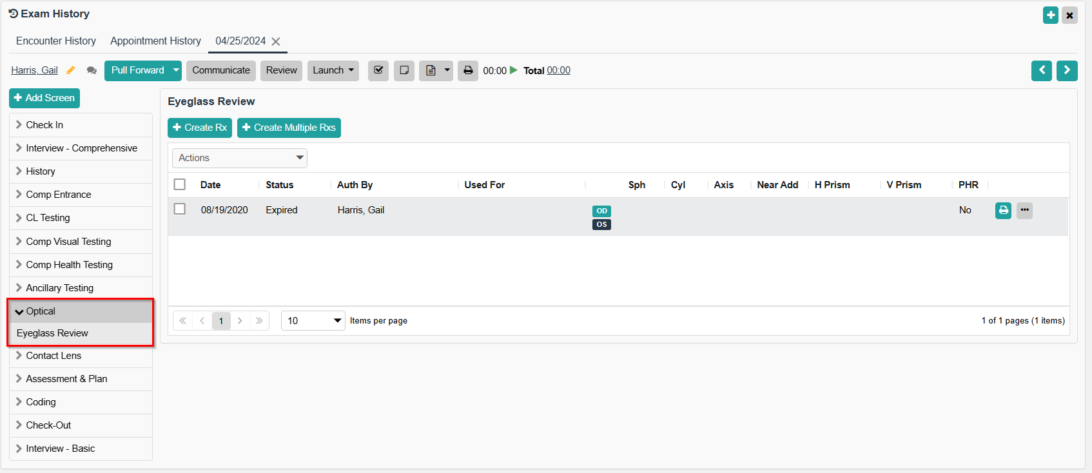Go to the next exam with right arrow
Image resolution: width=1092 pixels, height=473 pixels.
click(x=1067, y=70)
